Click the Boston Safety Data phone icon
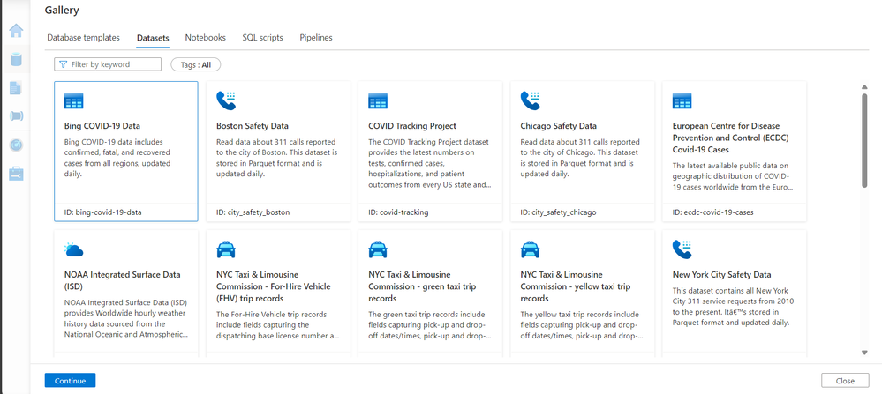The image size is (882, 394). 226,100
